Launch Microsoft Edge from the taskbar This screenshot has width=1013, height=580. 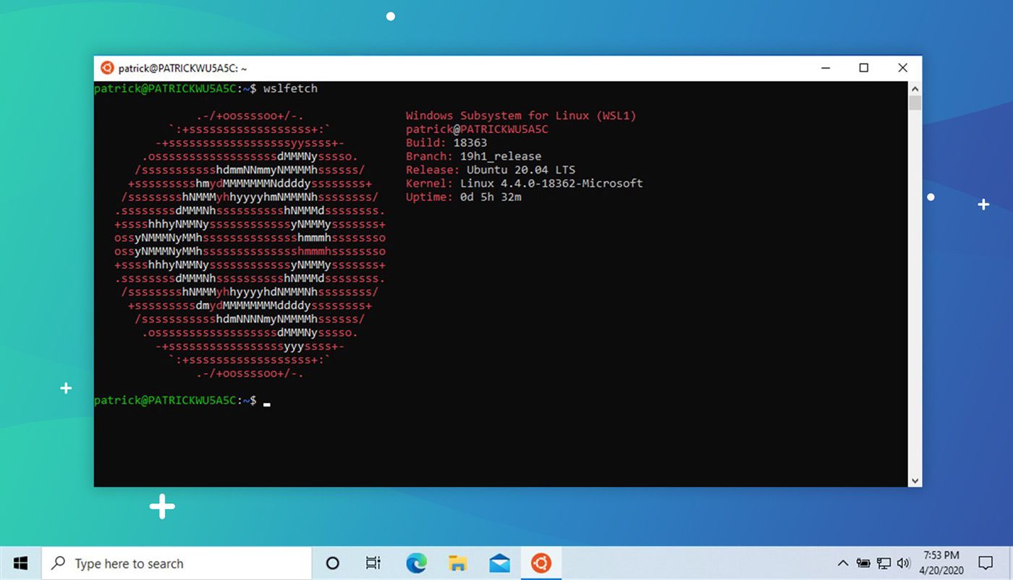coord(415,563)
